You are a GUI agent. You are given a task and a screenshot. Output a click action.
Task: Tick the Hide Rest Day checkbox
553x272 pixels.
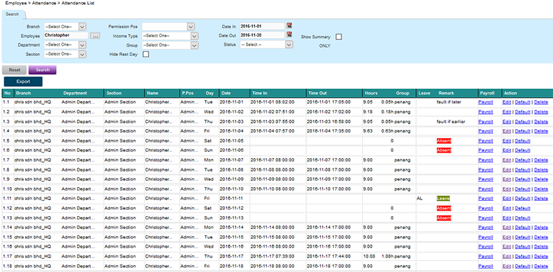pyautogui.click(x=145, y=55)
